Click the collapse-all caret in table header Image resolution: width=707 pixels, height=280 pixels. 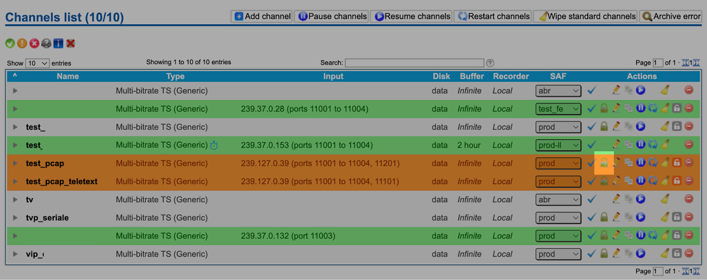[15, 76]
